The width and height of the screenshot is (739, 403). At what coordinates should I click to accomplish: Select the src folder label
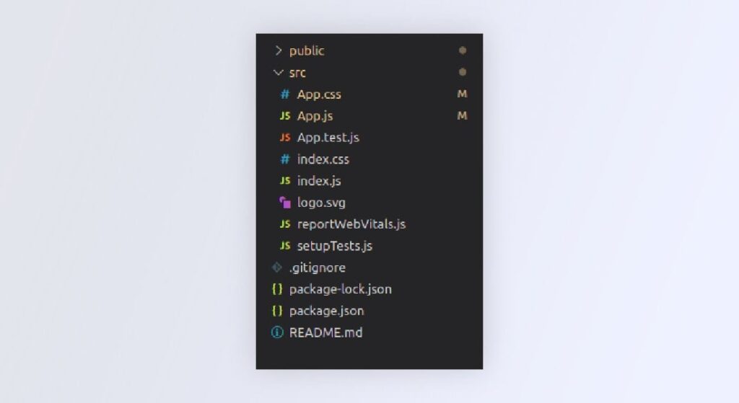[x=297, y=73]
